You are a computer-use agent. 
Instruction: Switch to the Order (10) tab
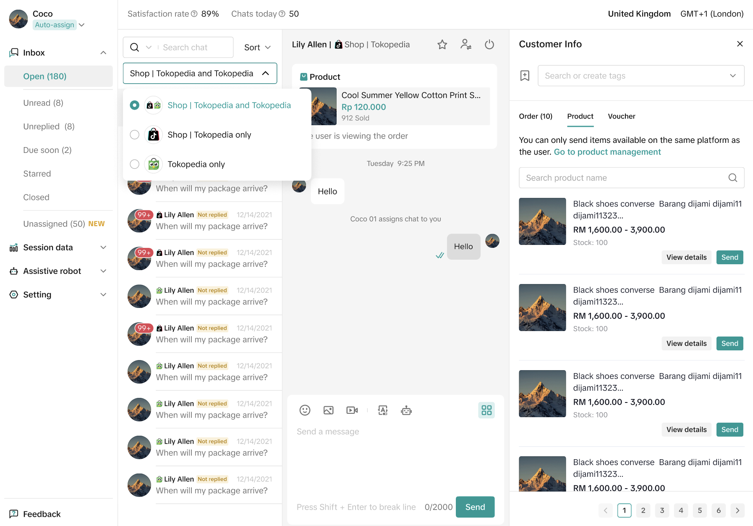coord(536,116)
